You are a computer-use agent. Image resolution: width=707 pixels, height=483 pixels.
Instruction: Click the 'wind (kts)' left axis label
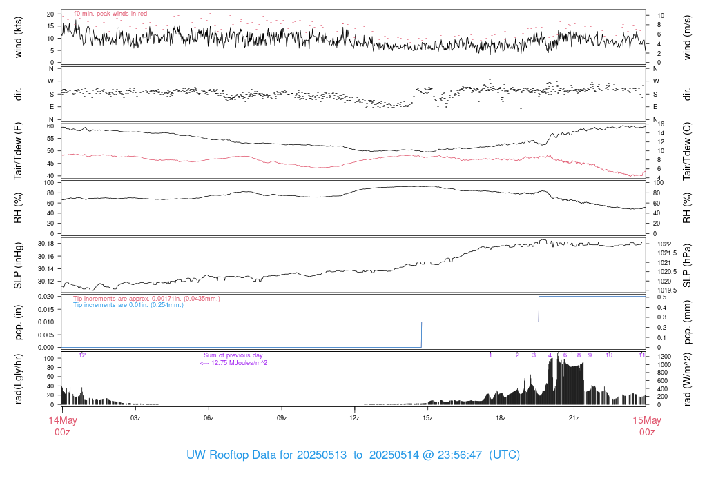point(19,37)
